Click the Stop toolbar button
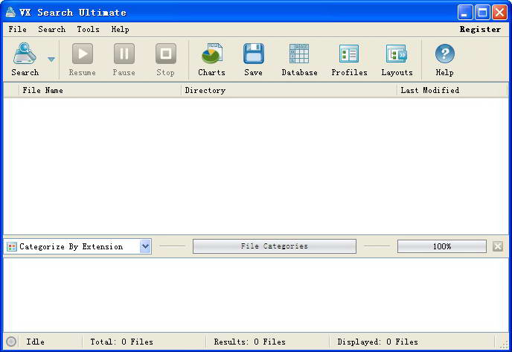Image resolution: width=512 pixels, height=352 pixels. (165, 60)
